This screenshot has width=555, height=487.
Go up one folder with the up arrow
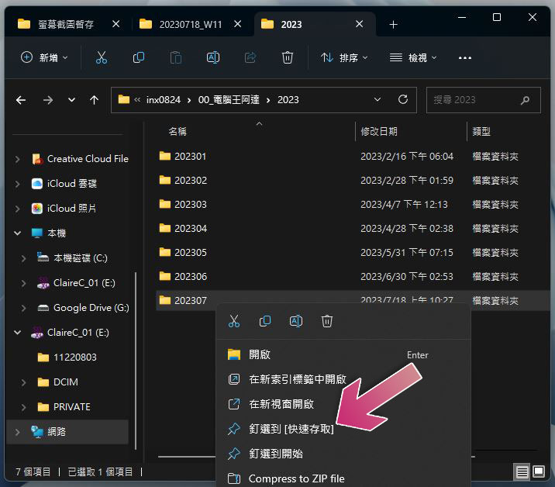(94, 100)
